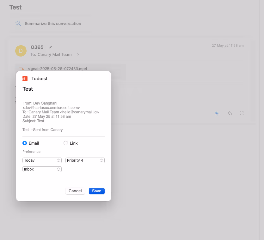Click the Todoist logo icon
The width and height of the screenshot is (264, 240).
pos(25,79)
